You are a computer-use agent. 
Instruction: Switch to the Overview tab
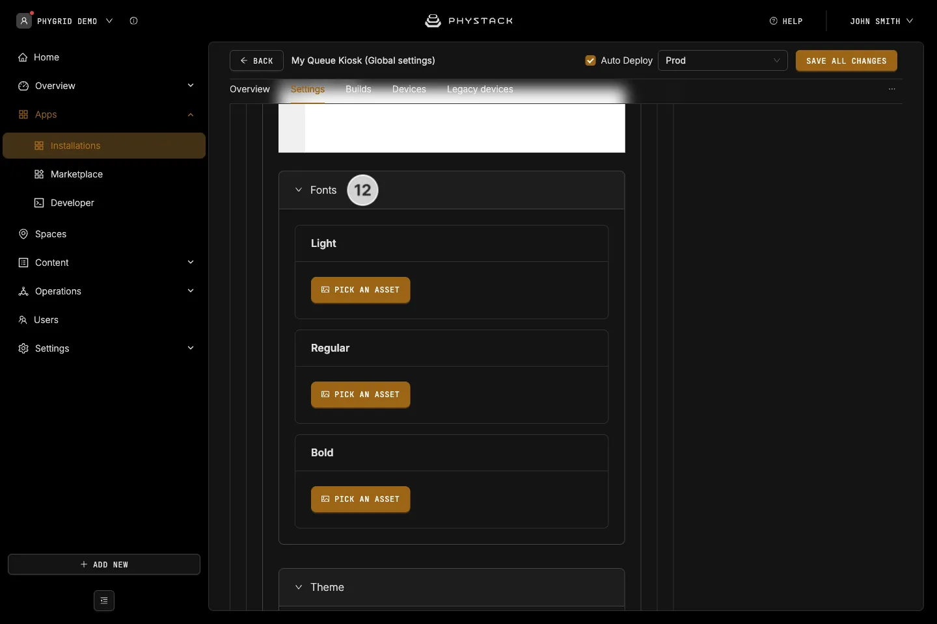click(x=250, y=89)
